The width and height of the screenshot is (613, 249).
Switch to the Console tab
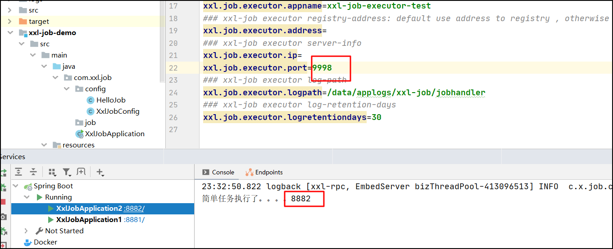pyautogui.click(x=218, y=172)
